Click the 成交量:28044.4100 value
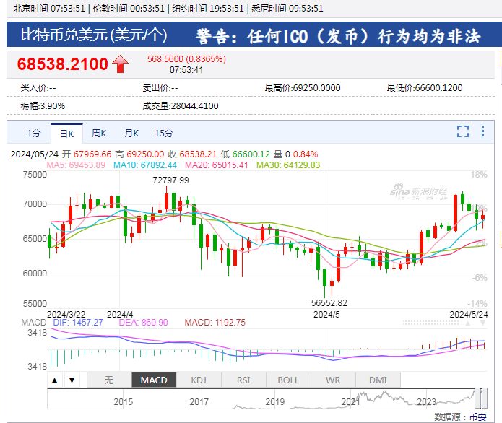This screenshot has height=423, width=502. (x=181, y=106)
